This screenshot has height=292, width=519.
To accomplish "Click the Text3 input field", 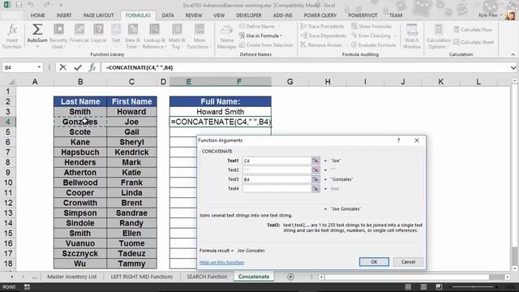I will coord(277,179).
